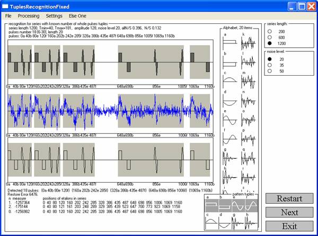Select series length 200
This screenshot has height=236, width=318.
tap(270, 32)
